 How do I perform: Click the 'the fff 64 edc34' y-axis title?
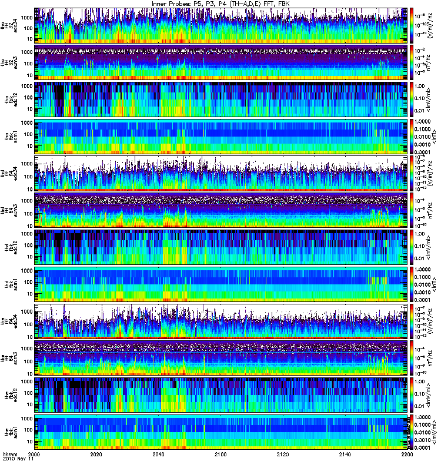pos(9,321)
